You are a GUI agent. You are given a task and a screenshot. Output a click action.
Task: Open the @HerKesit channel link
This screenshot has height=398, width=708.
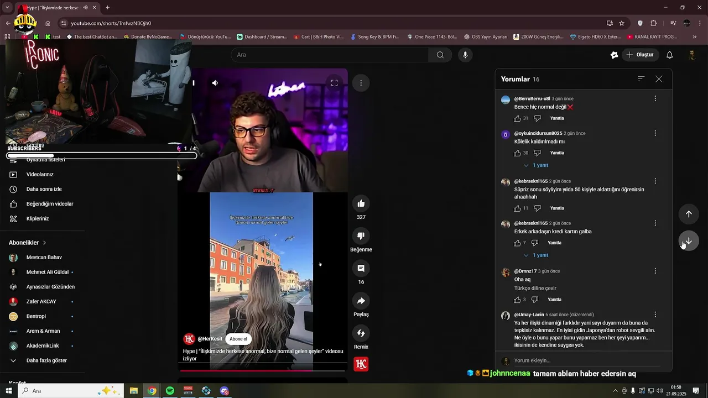click(210, 339)
